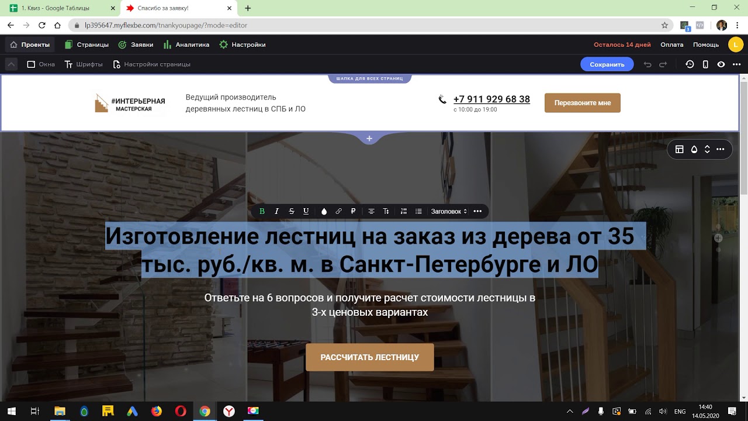
Task: Expand the section move up/down arrows control
Action: click(x=707, y=149)
